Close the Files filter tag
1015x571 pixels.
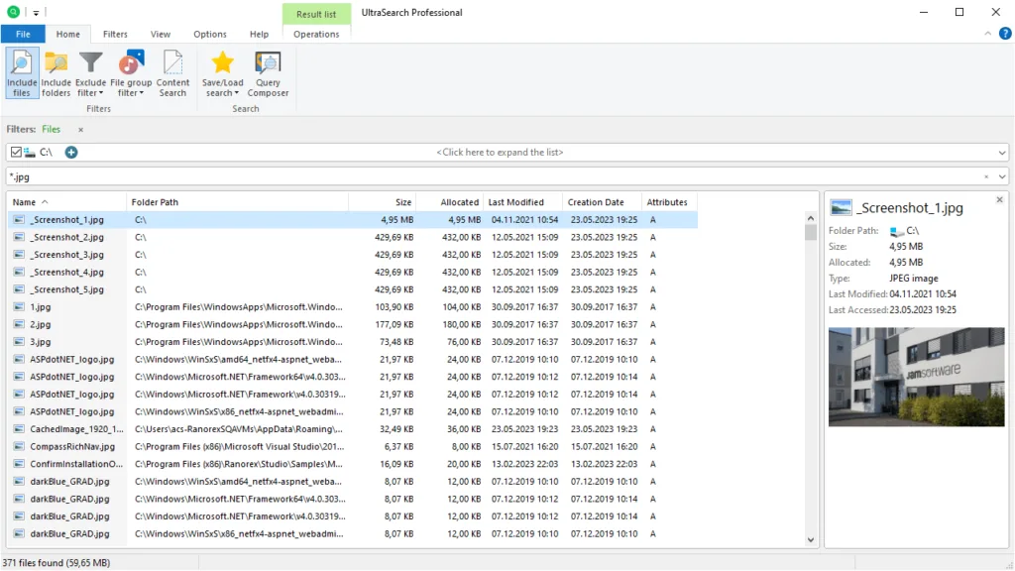[81, 129]
